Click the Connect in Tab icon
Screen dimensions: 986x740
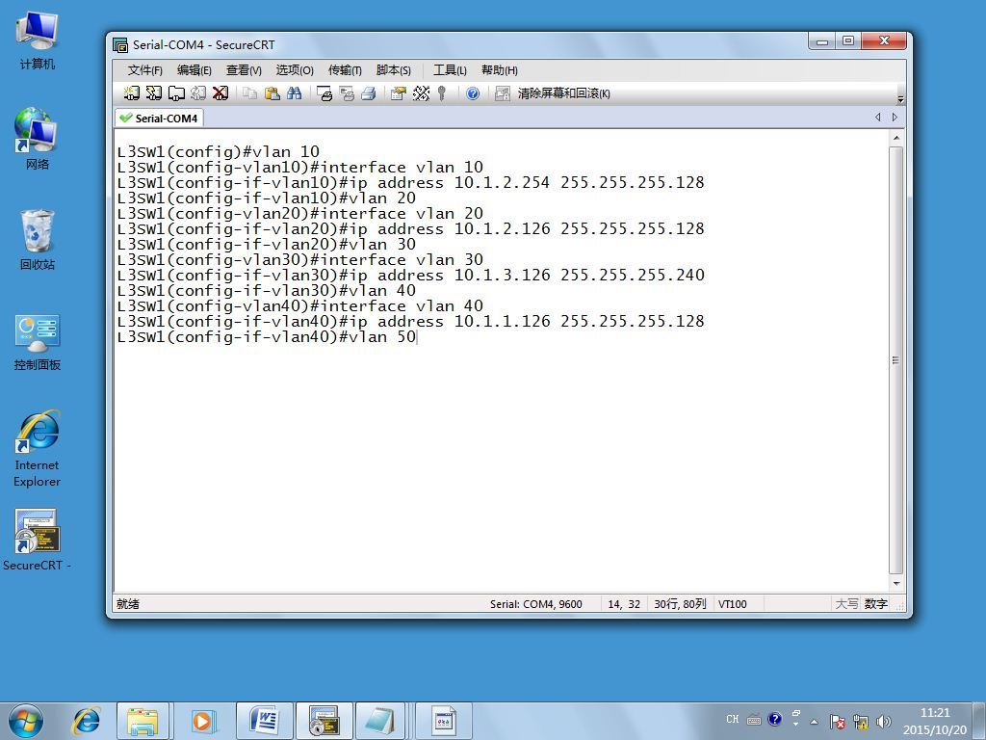click(x=176, y=93)
